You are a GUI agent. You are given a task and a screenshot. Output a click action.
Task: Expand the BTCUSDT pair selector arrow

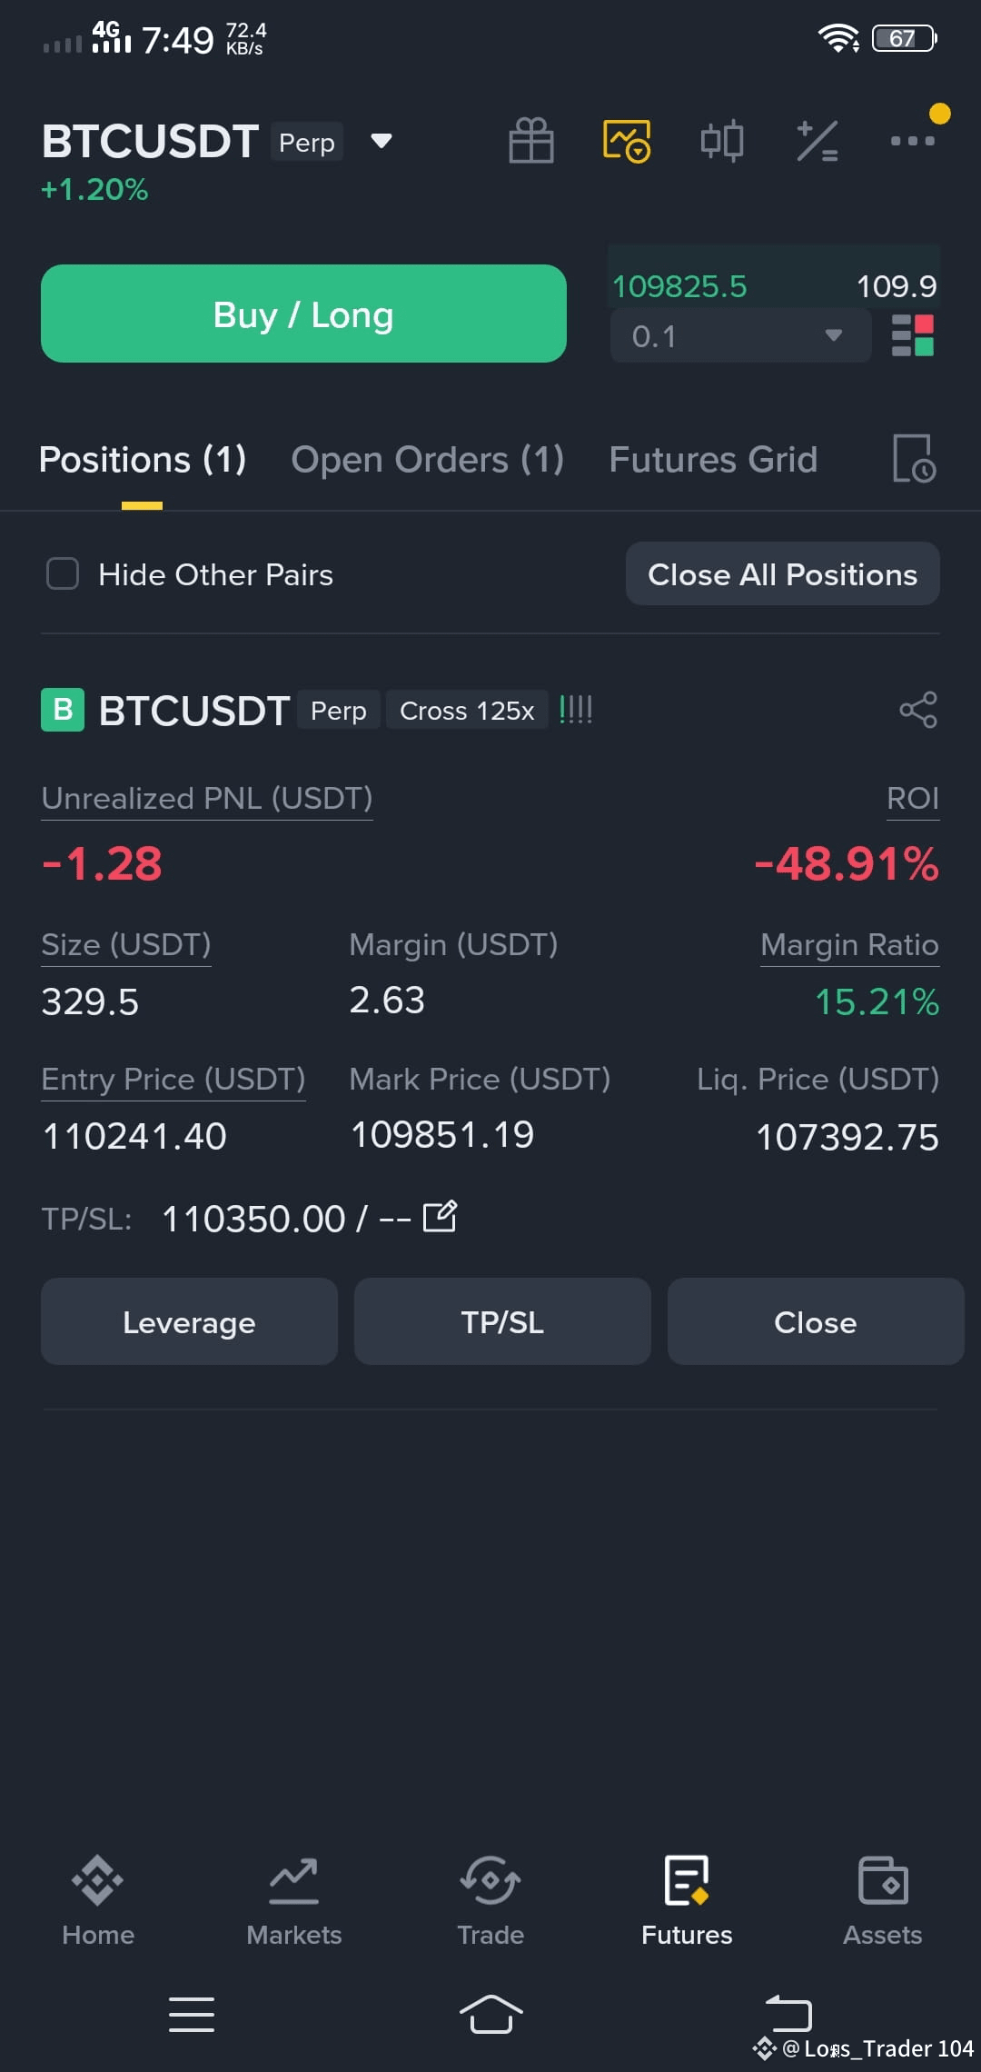point(381,141)
